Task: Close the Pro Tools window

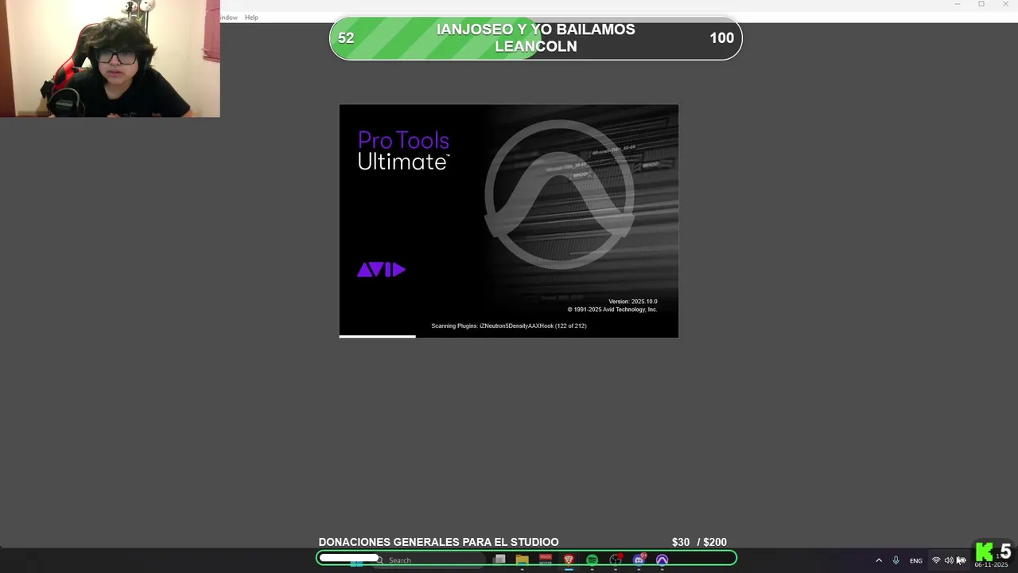Action: click(1005, 4)
